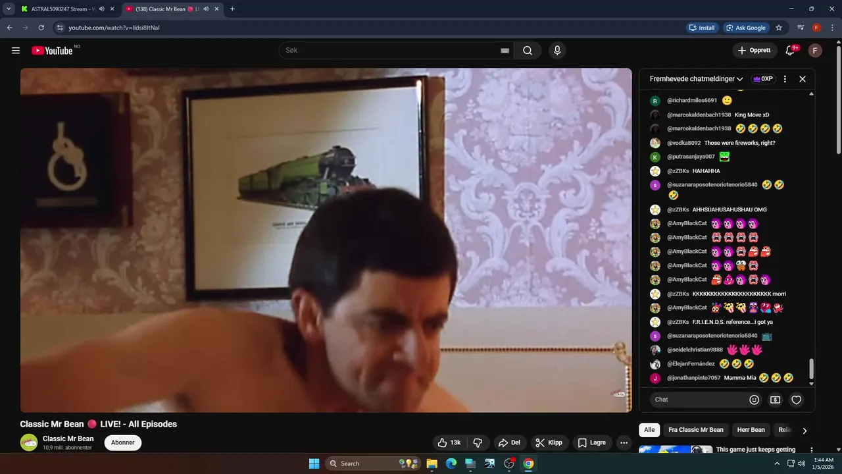Viewport: 842px width, 474px height.
Task: Click the page vertical scrollbar
Action: tap(838, 99)
